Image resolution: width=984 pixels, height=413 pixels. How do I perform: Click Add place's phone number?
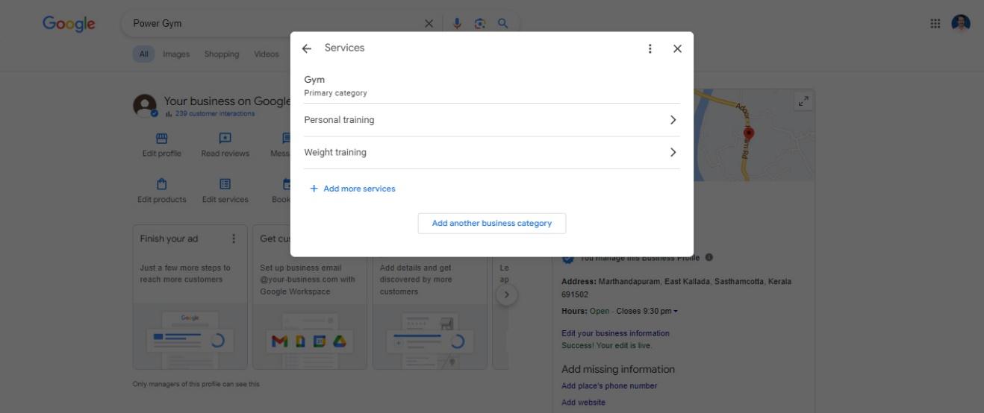coord(609,386)
